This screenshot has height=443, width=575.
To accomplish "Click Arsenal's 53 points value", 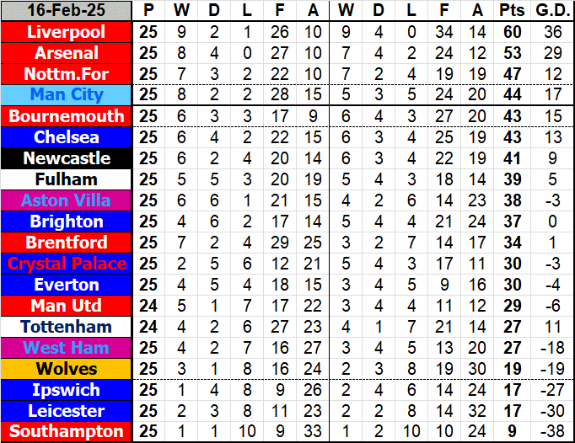I will pyautogui.click(x=510, y=53).
